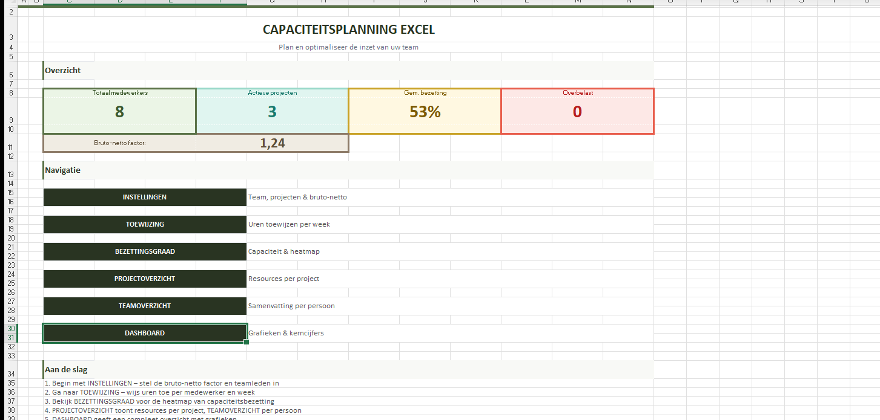880x420 pixels.
Task: Click the DASHBOARD navigation button
Action: coord(145,333)
